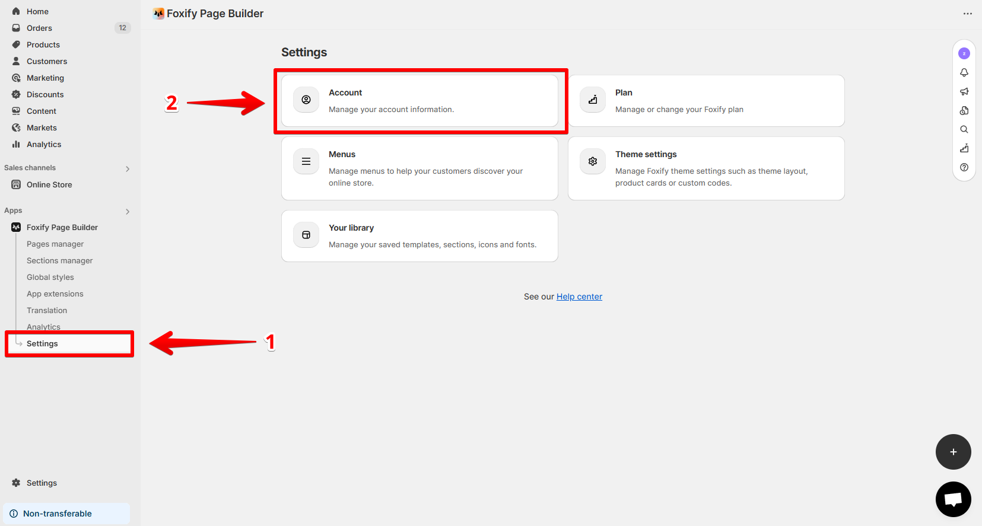Click the Theme settings gear icon

(x=593, y=161)
